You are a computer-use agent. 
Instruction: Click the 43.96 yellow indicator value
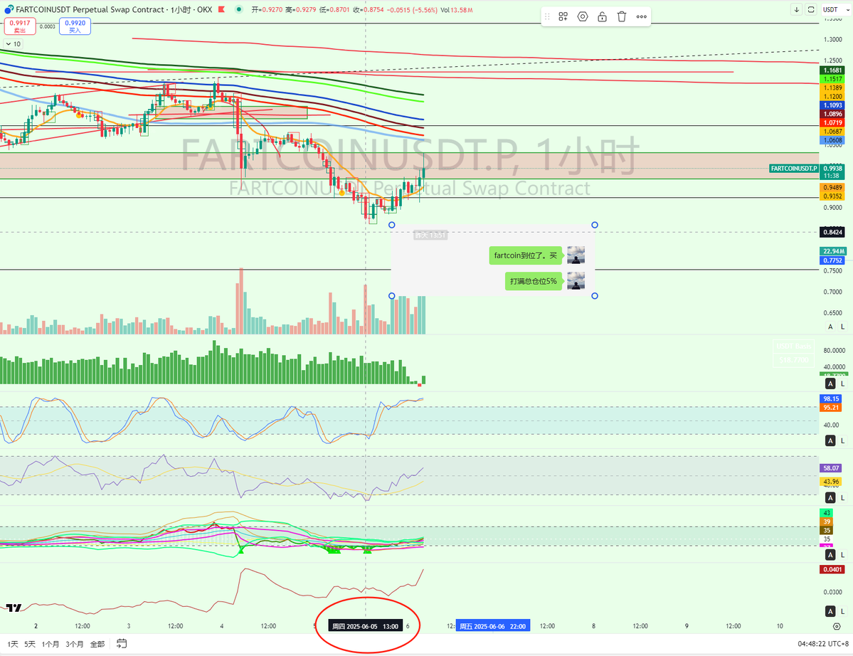pyautogui.click(x=831, y=482)
